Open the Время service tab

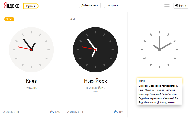pos(31,6)
